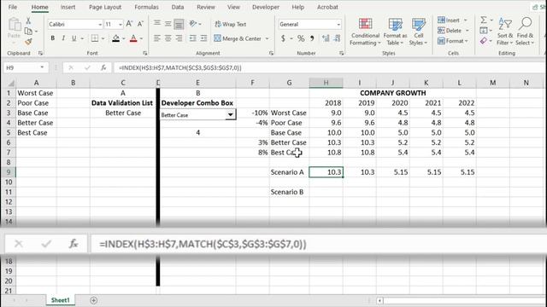Open Conditional Formatting menu
This screenshot has height=307, width=547.
tap(365, 32)
